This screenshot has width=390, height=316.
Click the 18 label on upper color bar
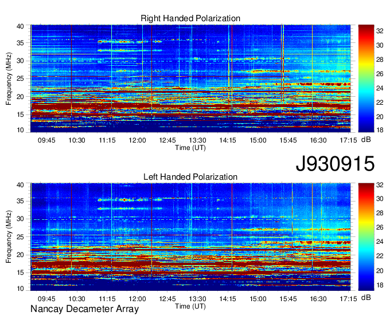point(380,129)
